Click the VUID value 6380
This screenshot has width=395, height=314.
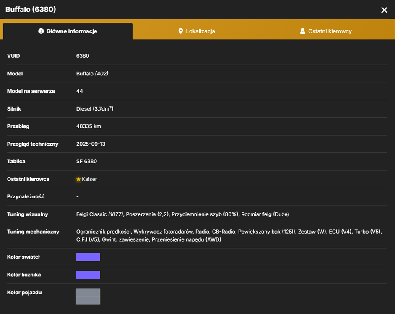click(x=83, y=56)
